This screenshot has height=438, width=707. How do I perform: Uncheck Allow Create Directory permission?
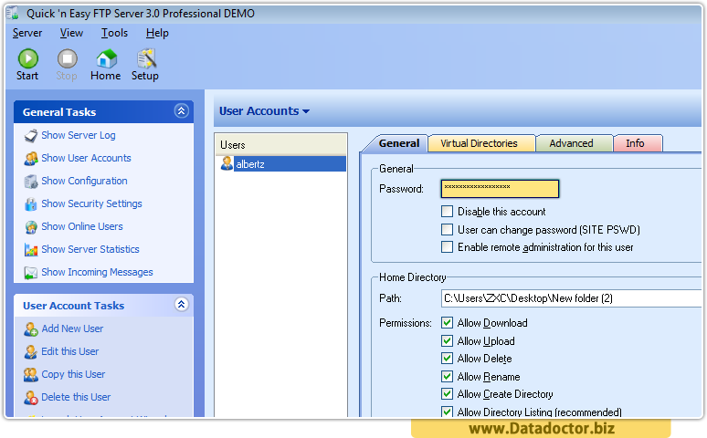pos(447,394)
